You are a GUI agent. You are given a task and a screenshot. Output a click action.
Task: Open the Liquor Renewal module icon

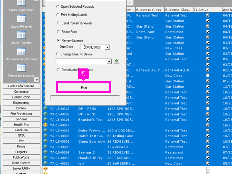point(21,19)
